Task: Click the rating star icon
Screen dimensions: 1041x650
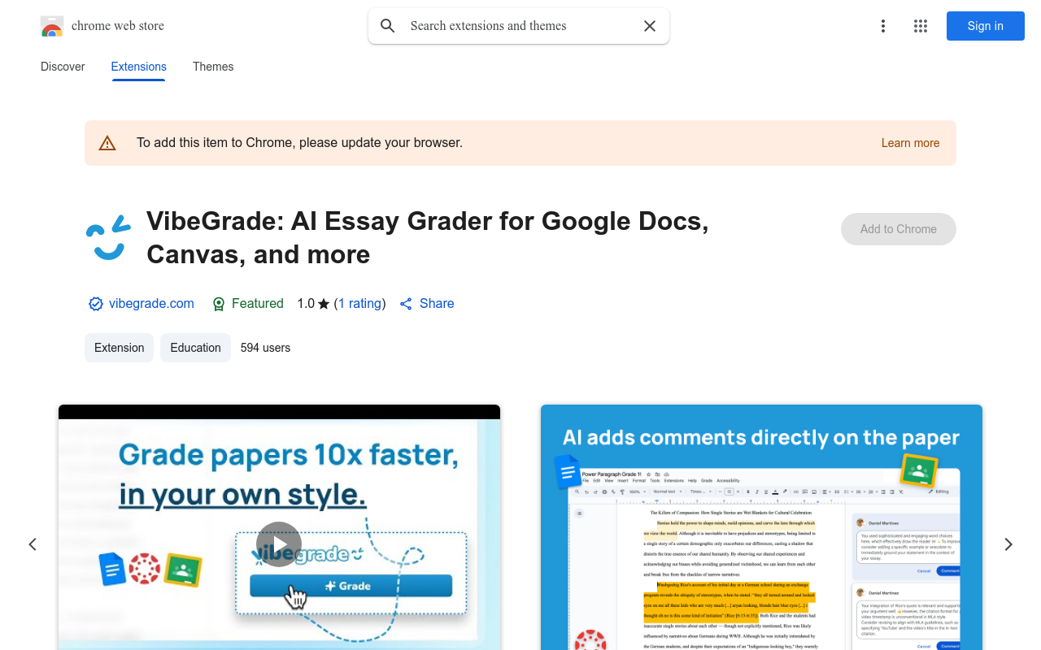Action: 324,304
